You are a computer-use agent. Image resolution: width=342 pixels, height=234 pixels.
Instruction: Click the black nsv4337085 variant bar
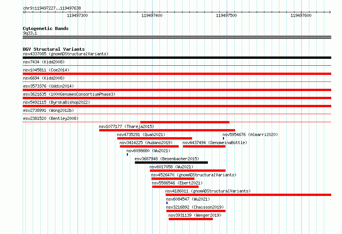[x=177, y=58]
